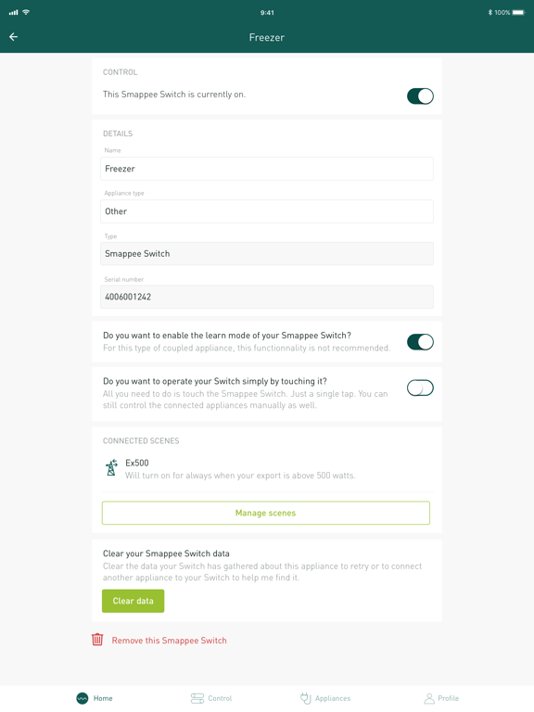Disable the learn mode toggle
The width and height of the screenshot is (534, 712).
(420, 342)
